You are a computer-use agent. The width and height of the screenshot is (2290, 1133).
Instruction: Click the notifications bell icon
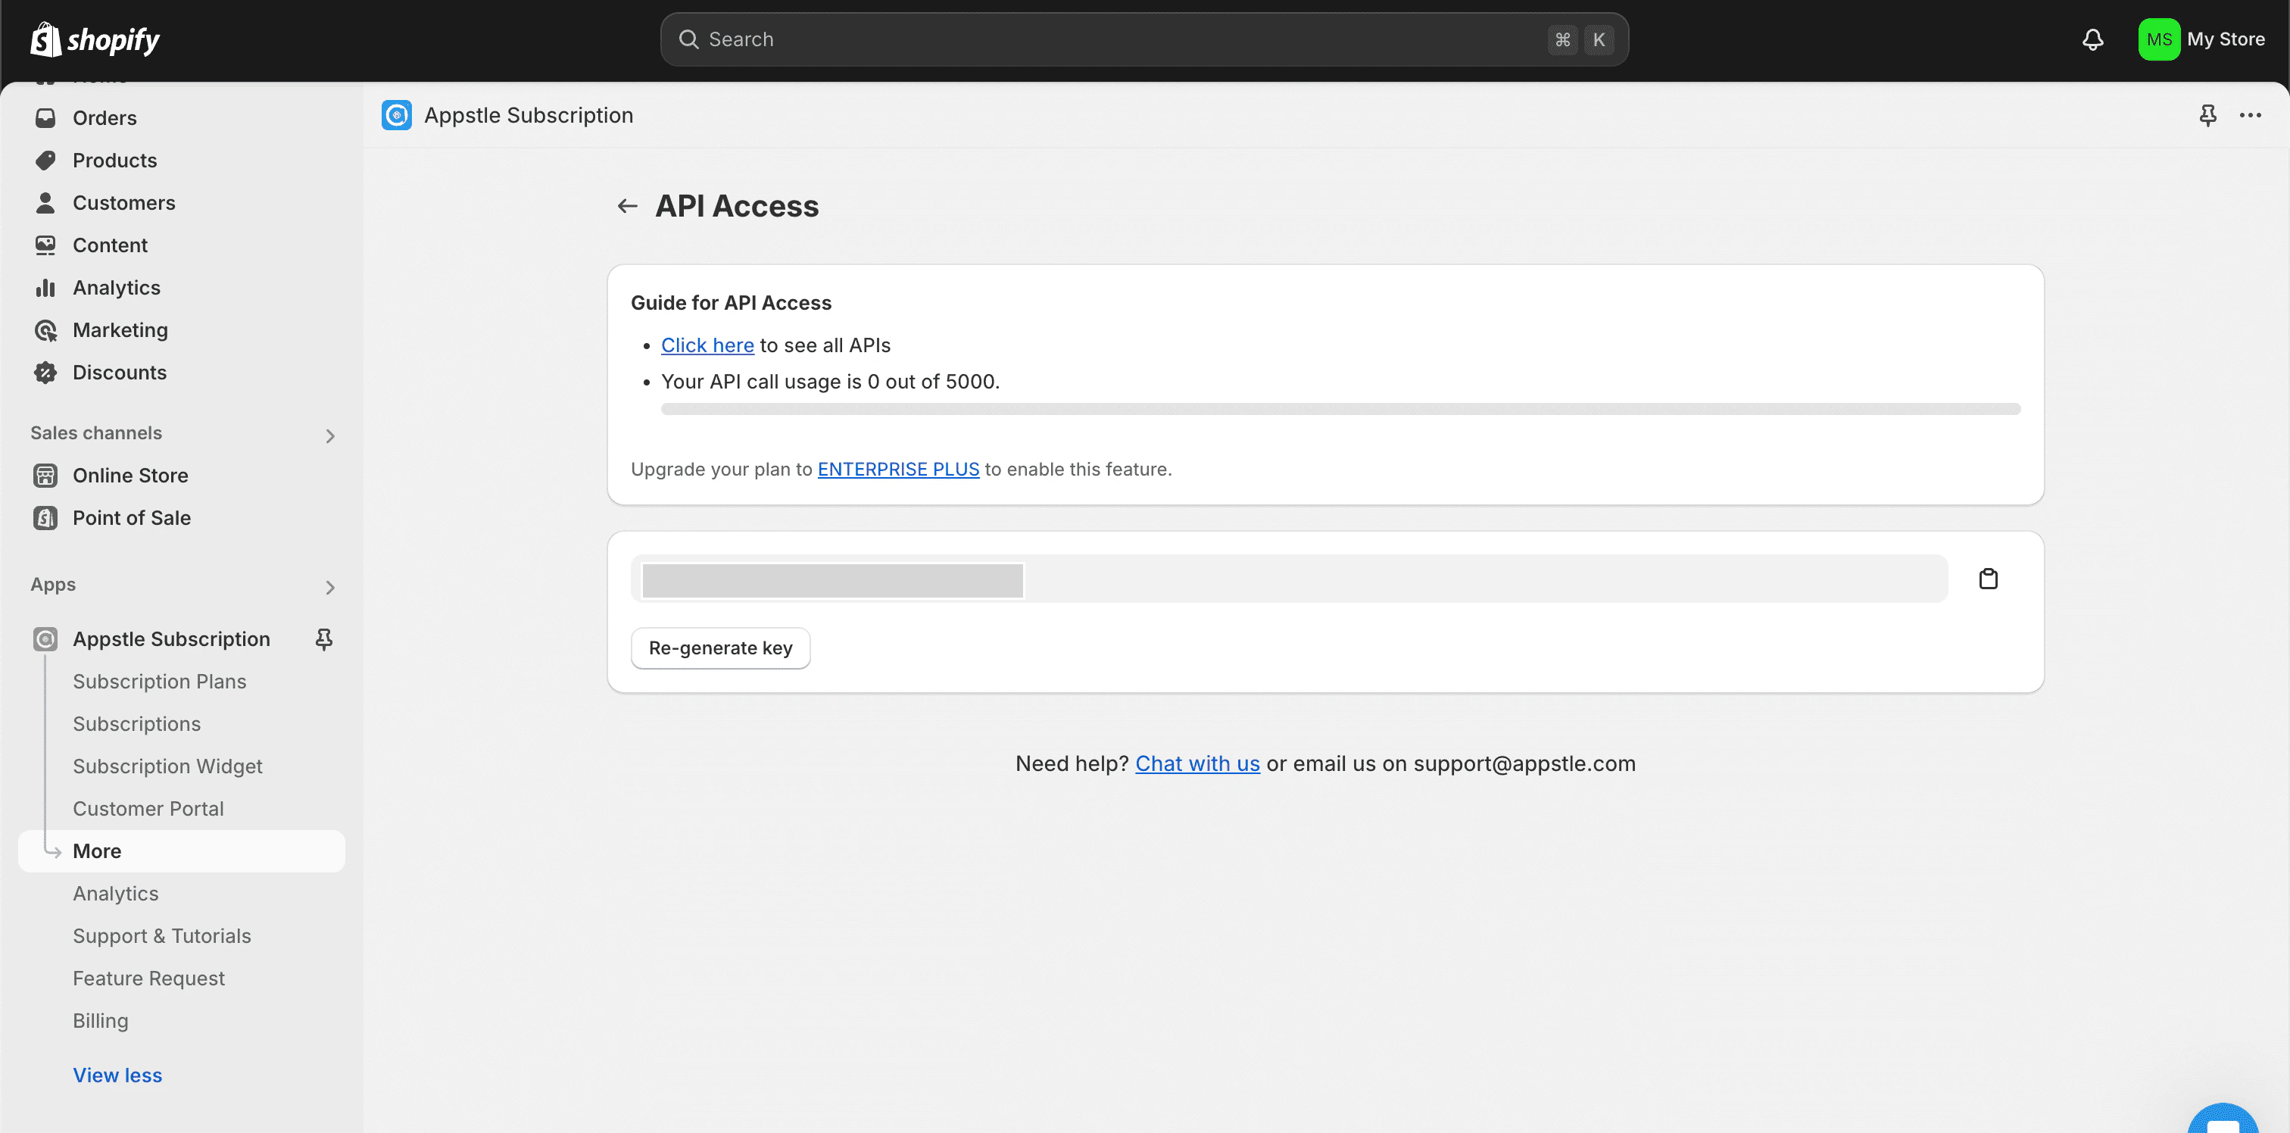[2092, 39]
